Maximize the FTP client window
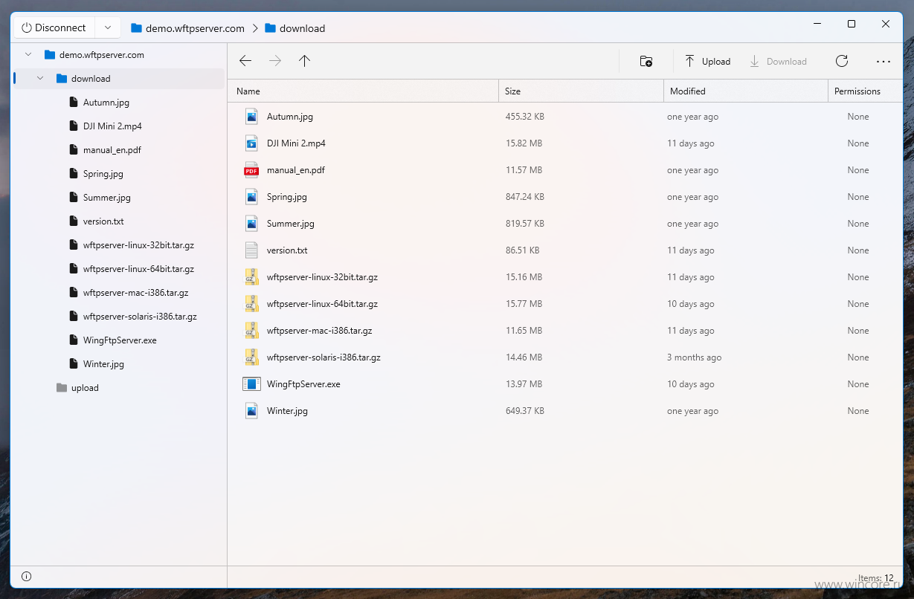The height and width of the screenshot is (599, 914). click(x=852, y=24)
